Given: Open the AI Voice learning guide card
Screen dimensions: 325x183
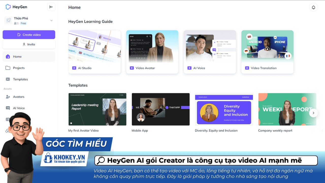Looking at the screenshot, I should [x=210, y=52].
